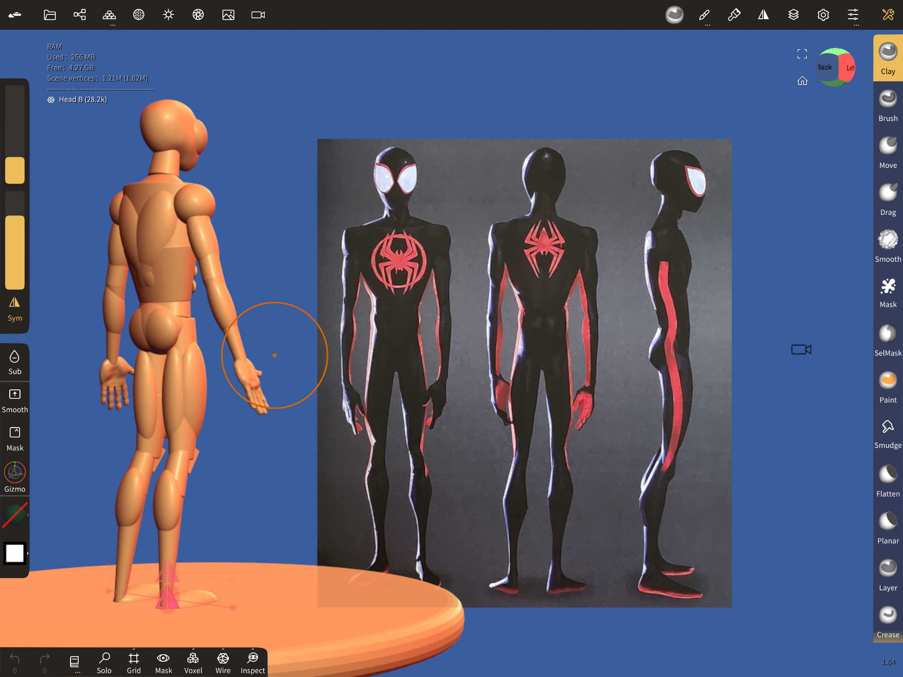Select the Paint tool
The width and height of the screenshot is (903, 677).
click(x=888, y=387)
